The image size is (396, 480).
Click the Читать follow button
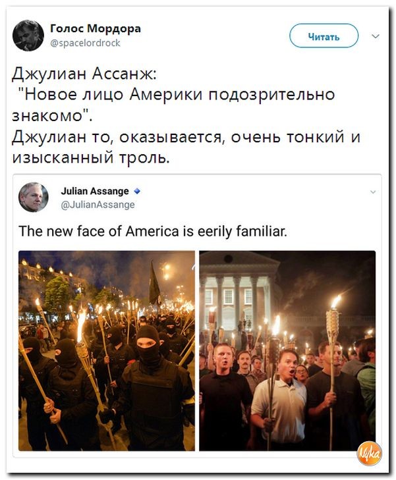324,36
